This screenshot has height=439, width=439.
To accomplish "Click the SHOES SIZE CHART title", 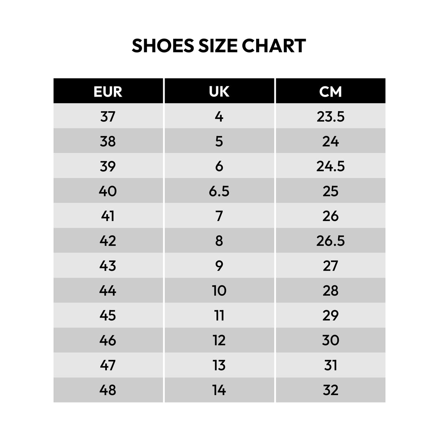I will coord(219,46).
